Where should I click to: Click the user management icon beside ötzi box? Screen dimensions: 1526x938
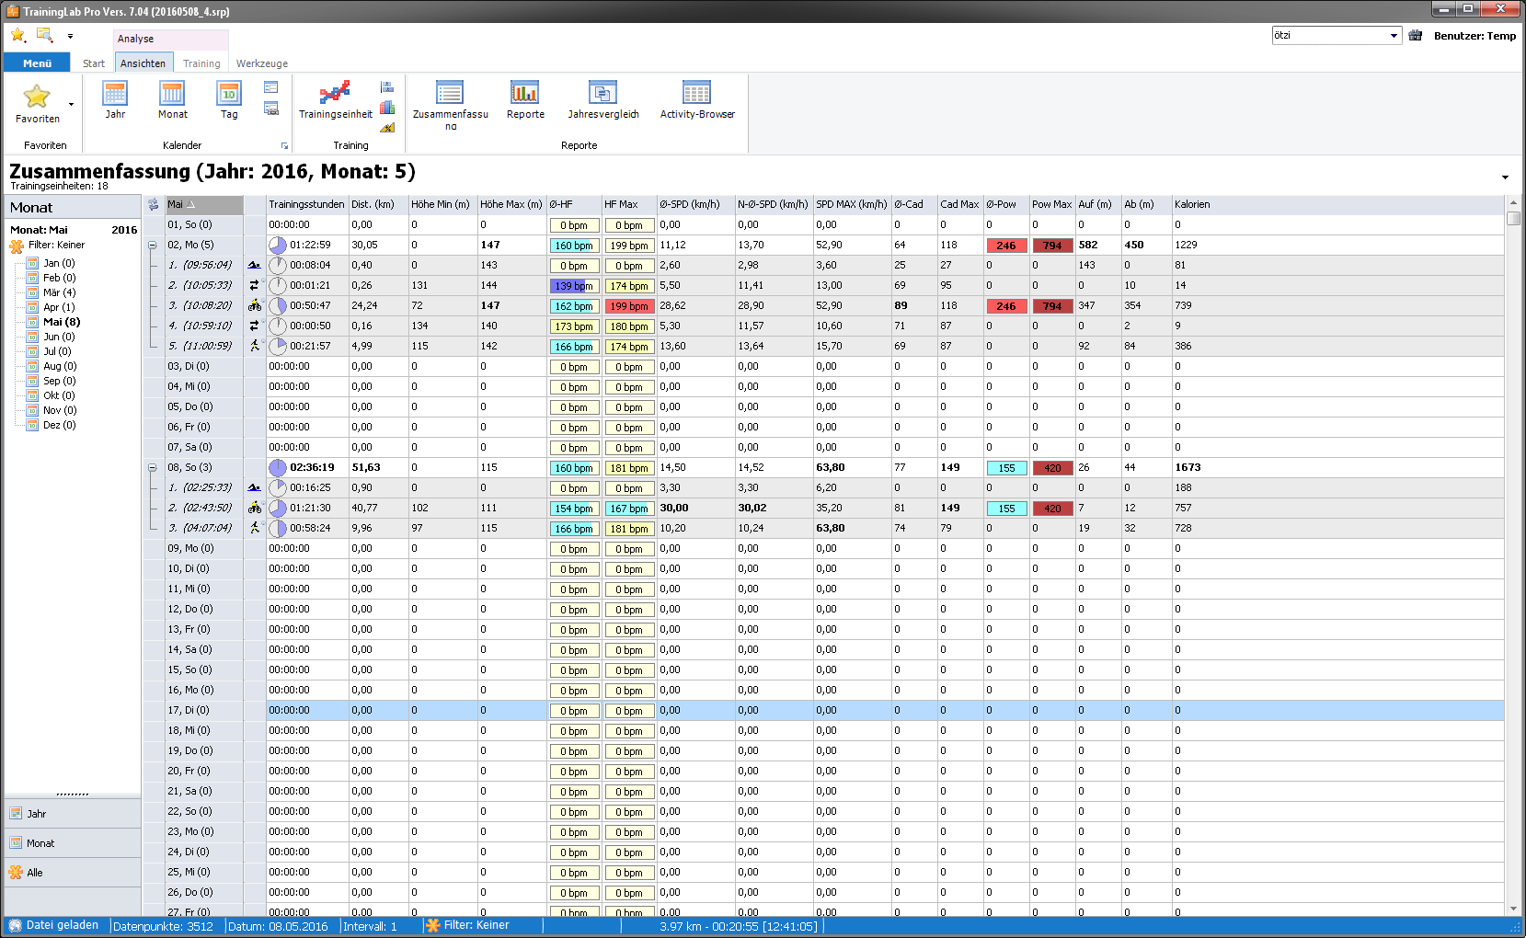click(x=1416, y=36)
